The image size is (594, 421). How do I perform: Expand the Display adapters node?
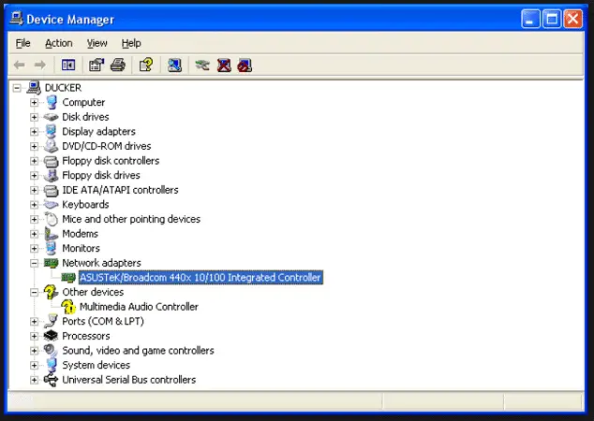click(34, 132)
